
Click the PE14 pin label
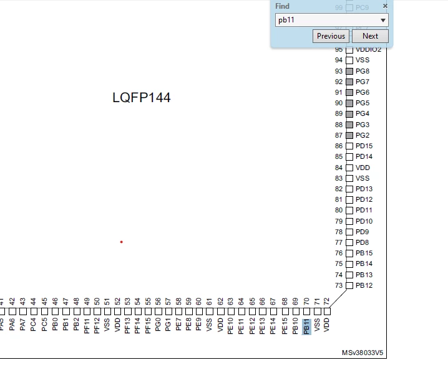coord(273,326)
